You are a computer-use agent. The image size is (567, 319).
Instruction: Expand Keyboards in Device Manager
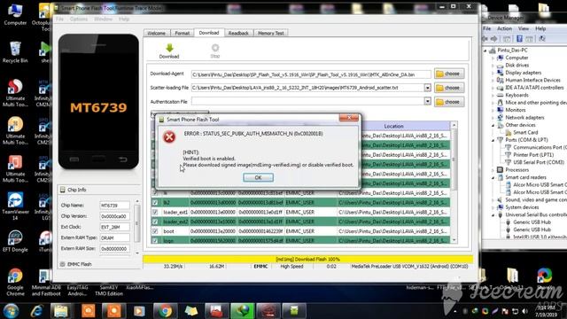tap(493, 95)
